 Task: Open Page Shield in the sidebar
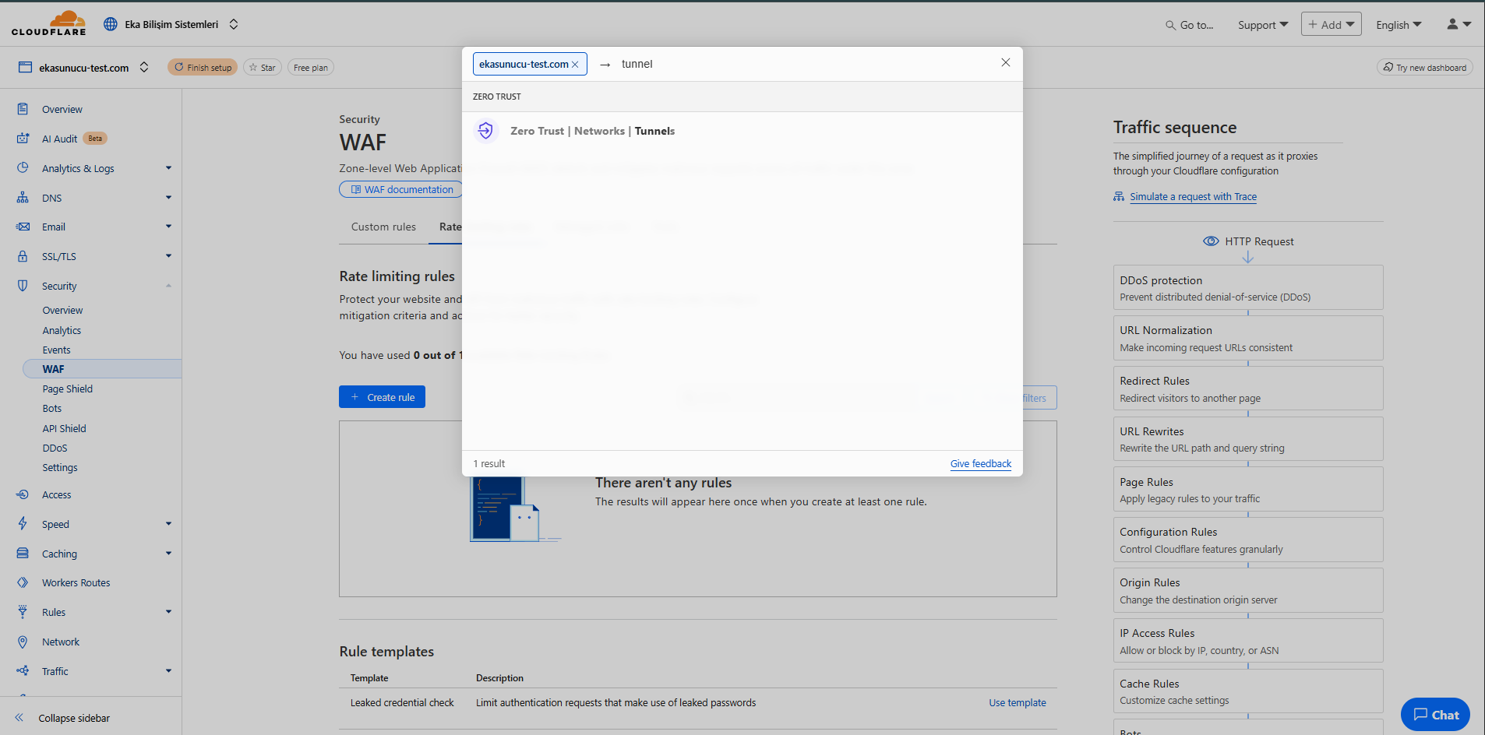coord(67,389)
